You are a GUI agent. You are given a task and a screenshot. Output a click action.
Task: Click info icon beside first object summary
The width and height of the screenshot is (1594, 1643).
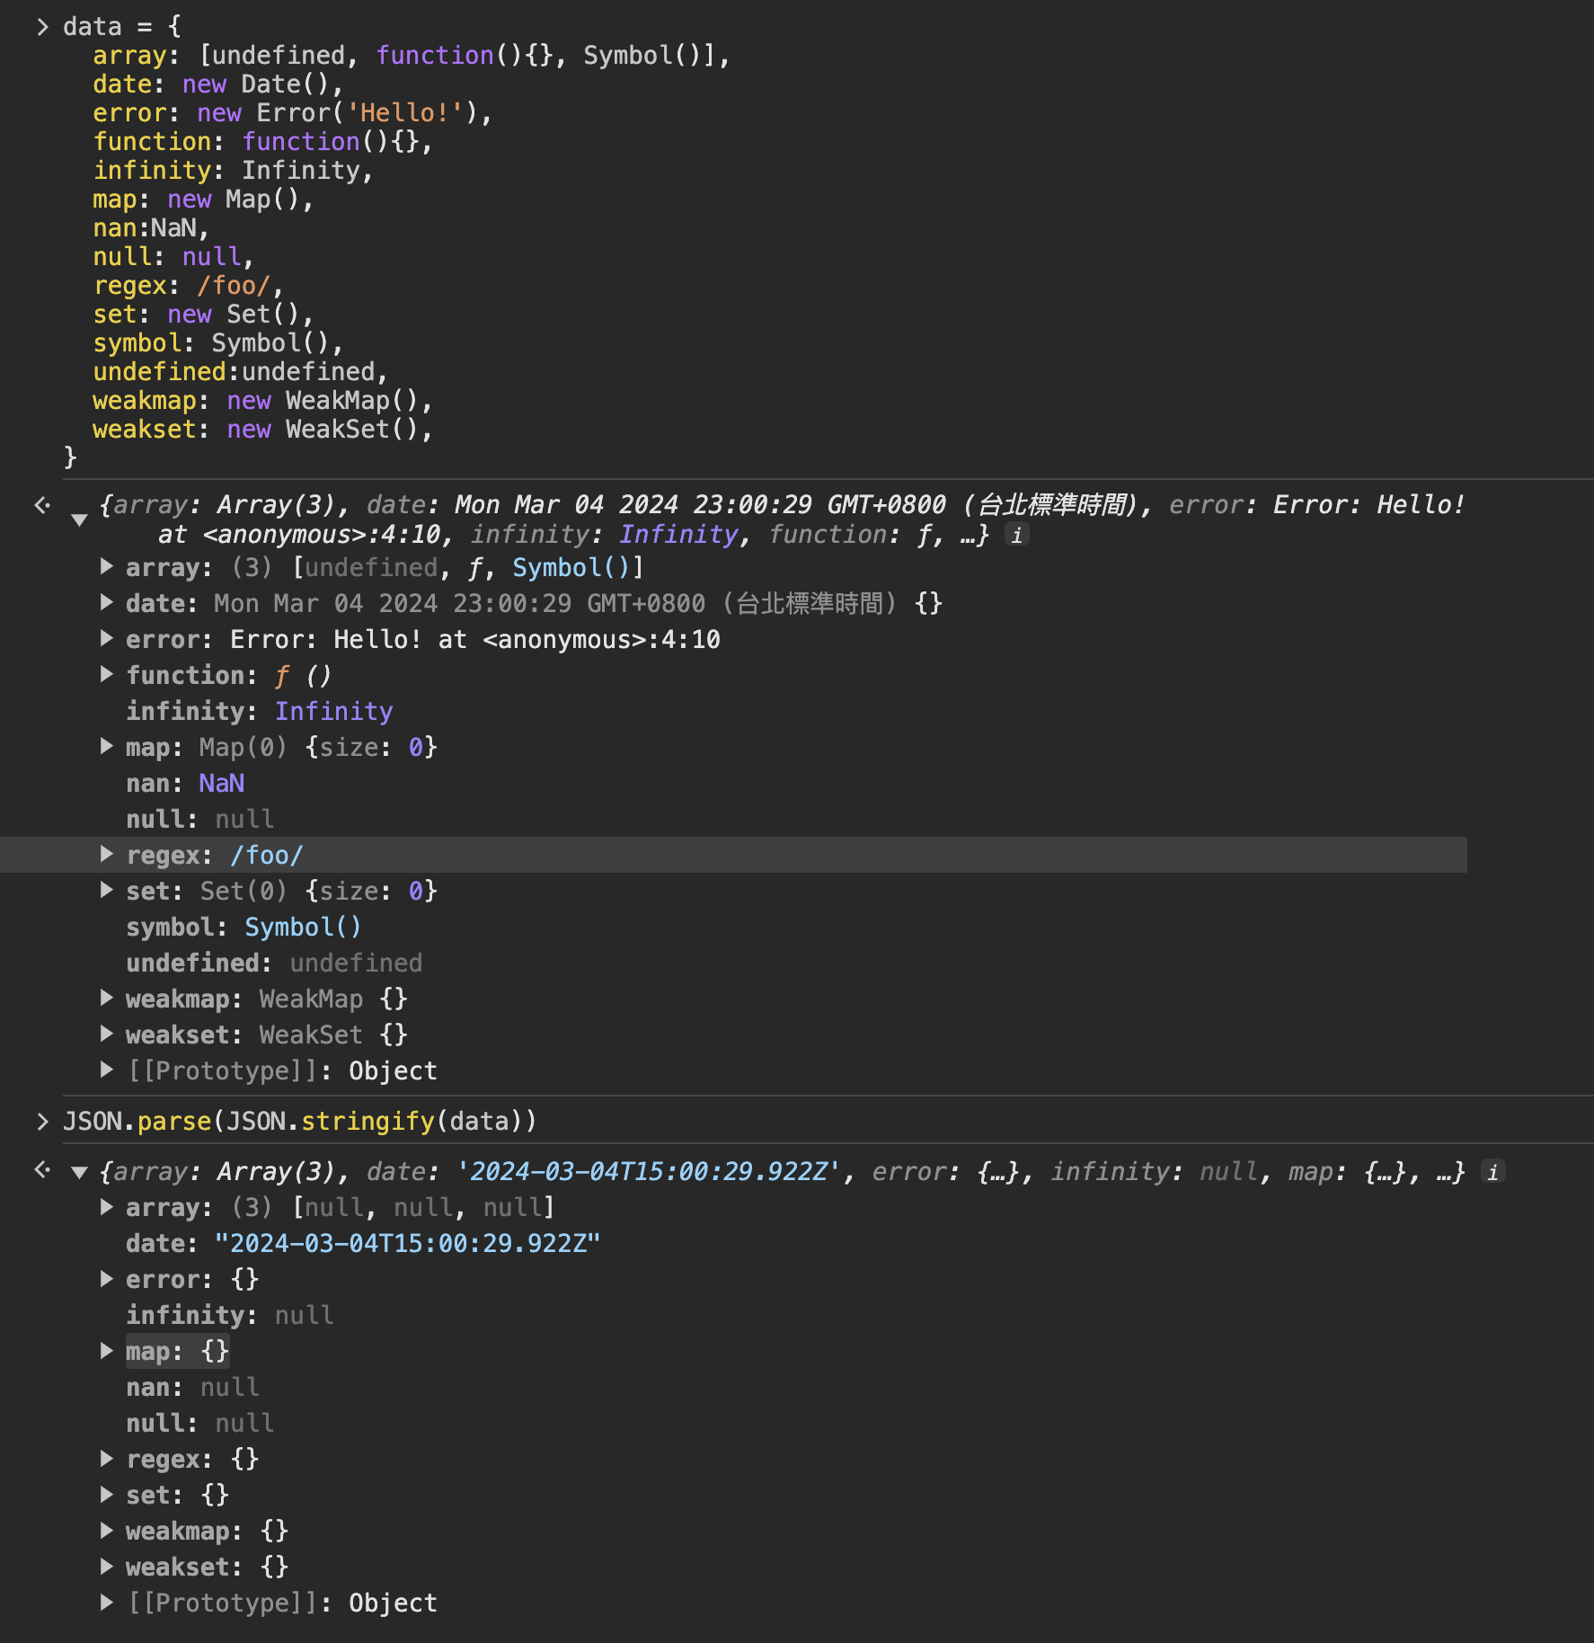tap(1016, 535)
